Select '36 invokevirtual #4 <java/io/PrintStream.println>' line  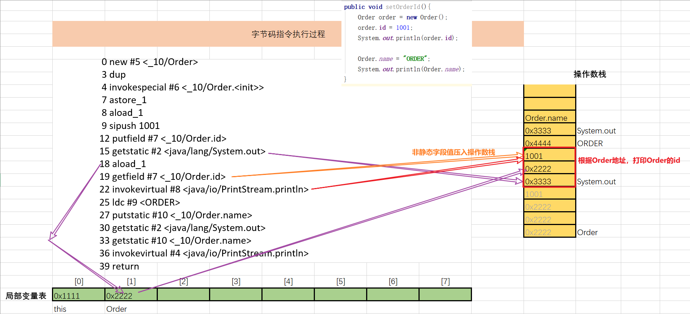click(x=204, y=253)
